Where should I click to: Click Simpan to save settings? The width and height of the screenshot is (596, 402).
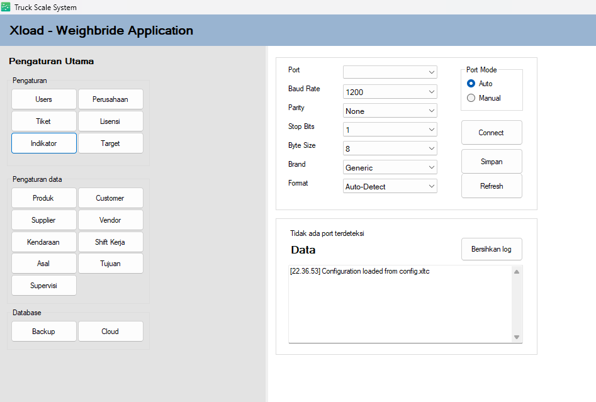point(491,162)
